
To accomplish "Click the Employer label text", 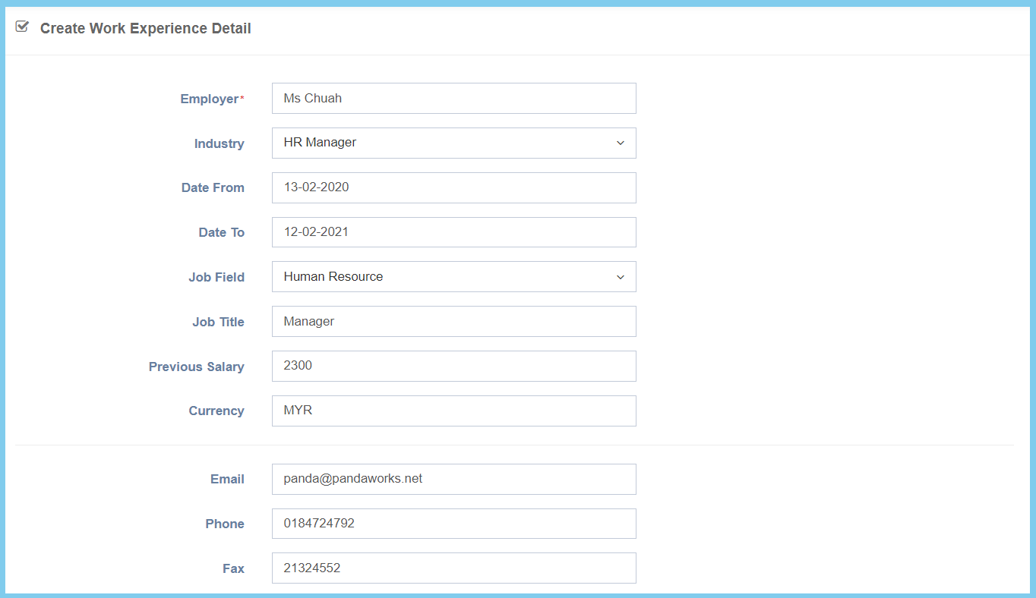I will [209, 99].
